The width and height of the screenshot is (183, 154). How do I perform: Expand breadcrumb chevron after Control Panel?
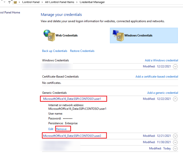point(42,2)
